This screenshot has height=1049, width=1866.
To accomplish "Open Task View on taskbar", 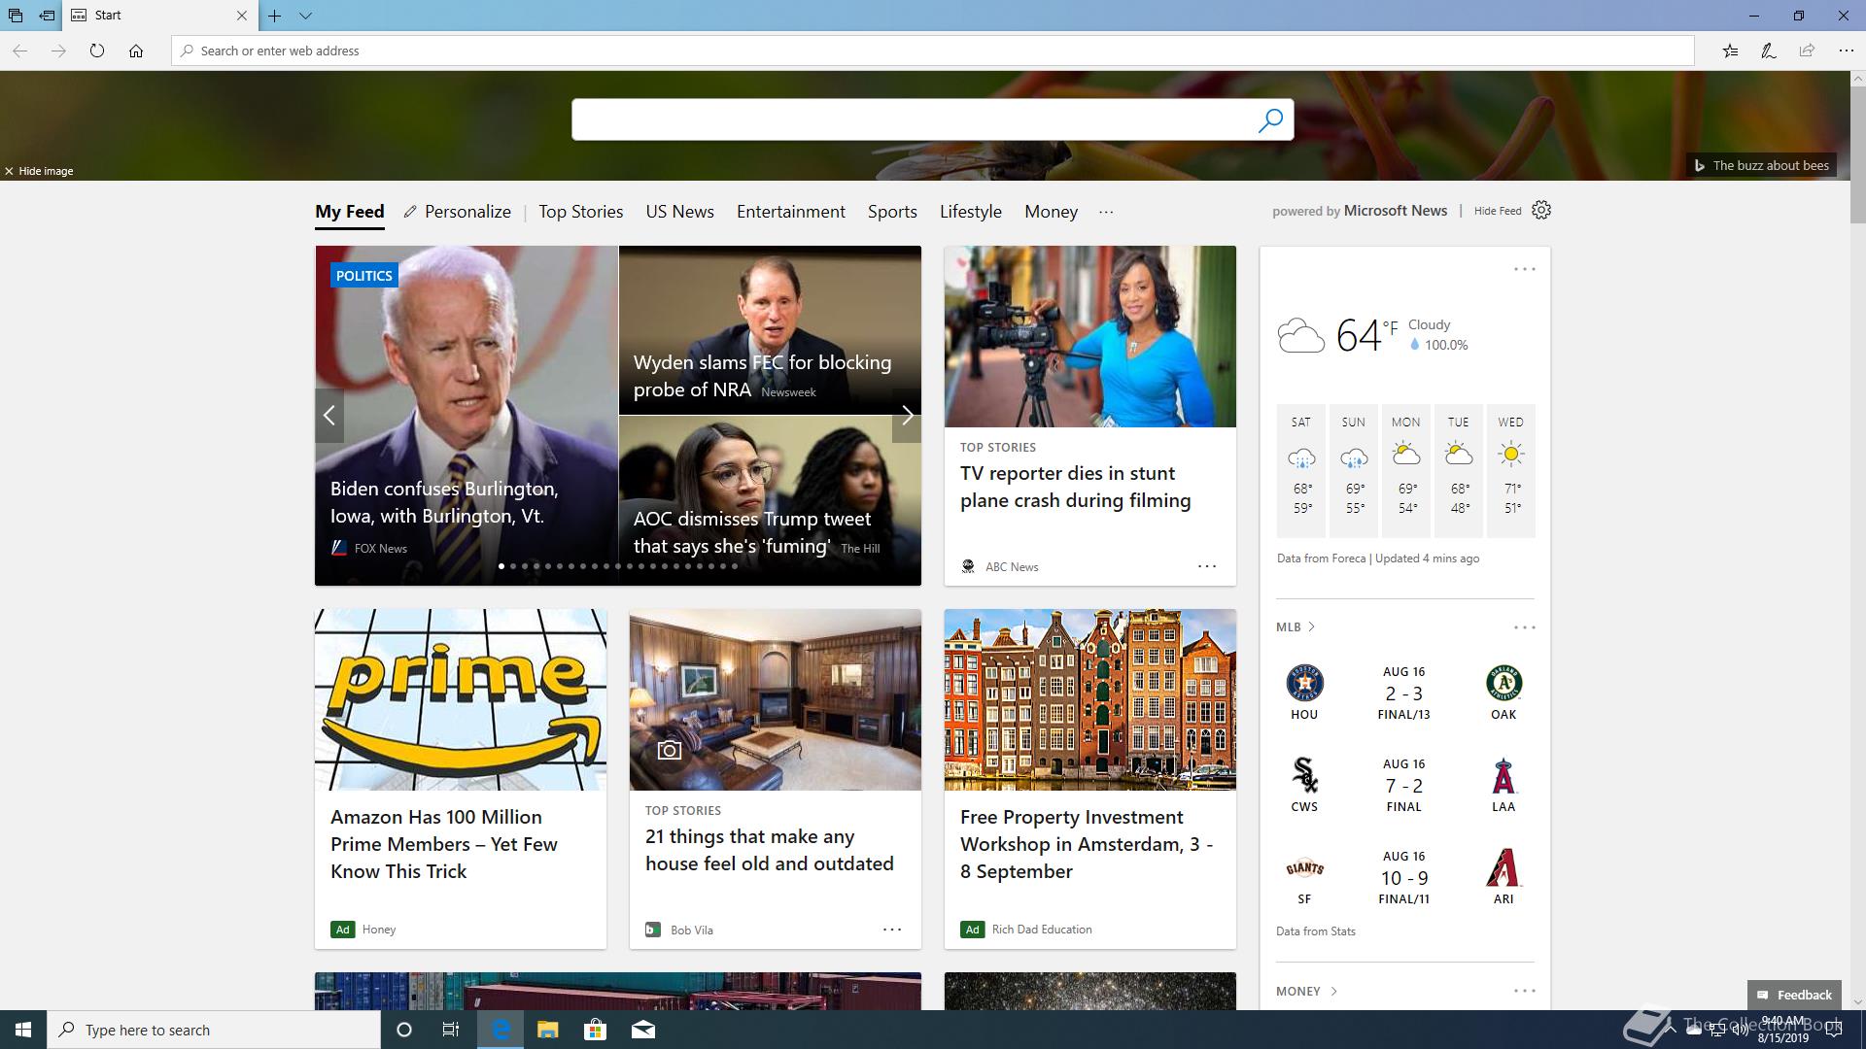I will pyautogui.click(x=451, y=1030).
